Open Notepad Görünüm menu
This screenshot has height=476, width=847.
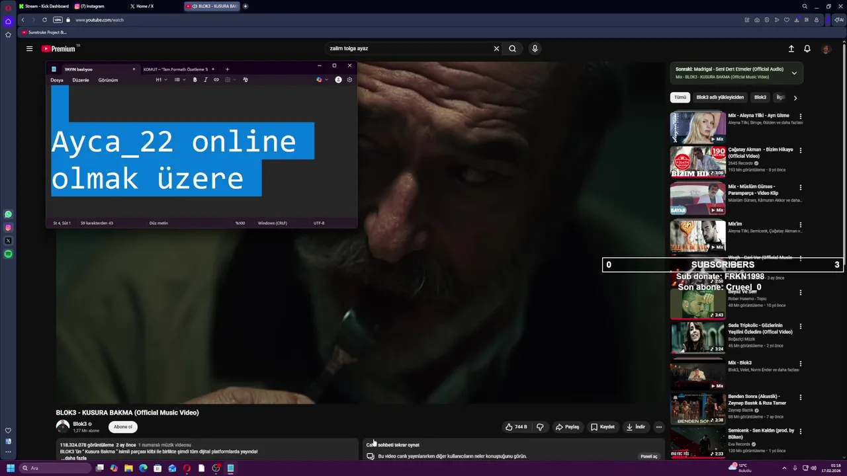coord(108,80)
